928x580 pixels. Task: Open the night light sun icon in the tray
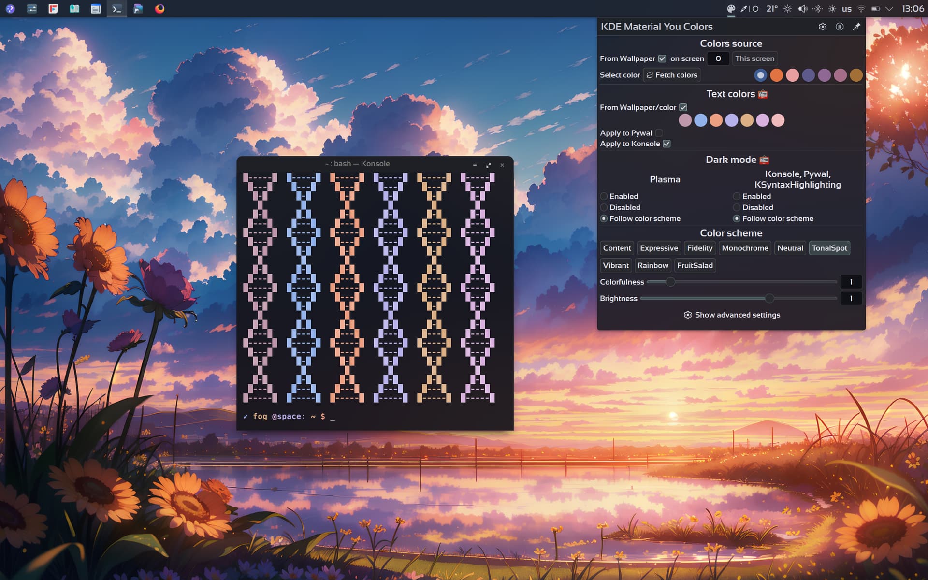pyautogui.click(x=788, y=9)
